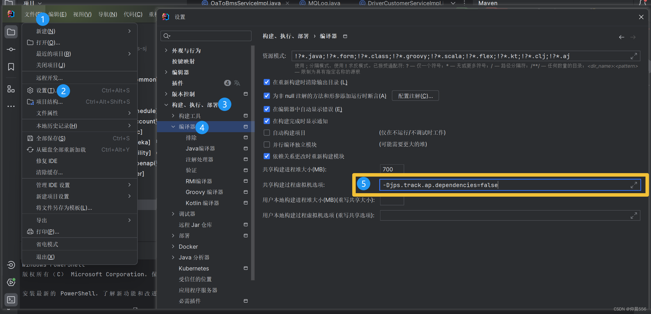Open the 导航(N) menu

108,14
